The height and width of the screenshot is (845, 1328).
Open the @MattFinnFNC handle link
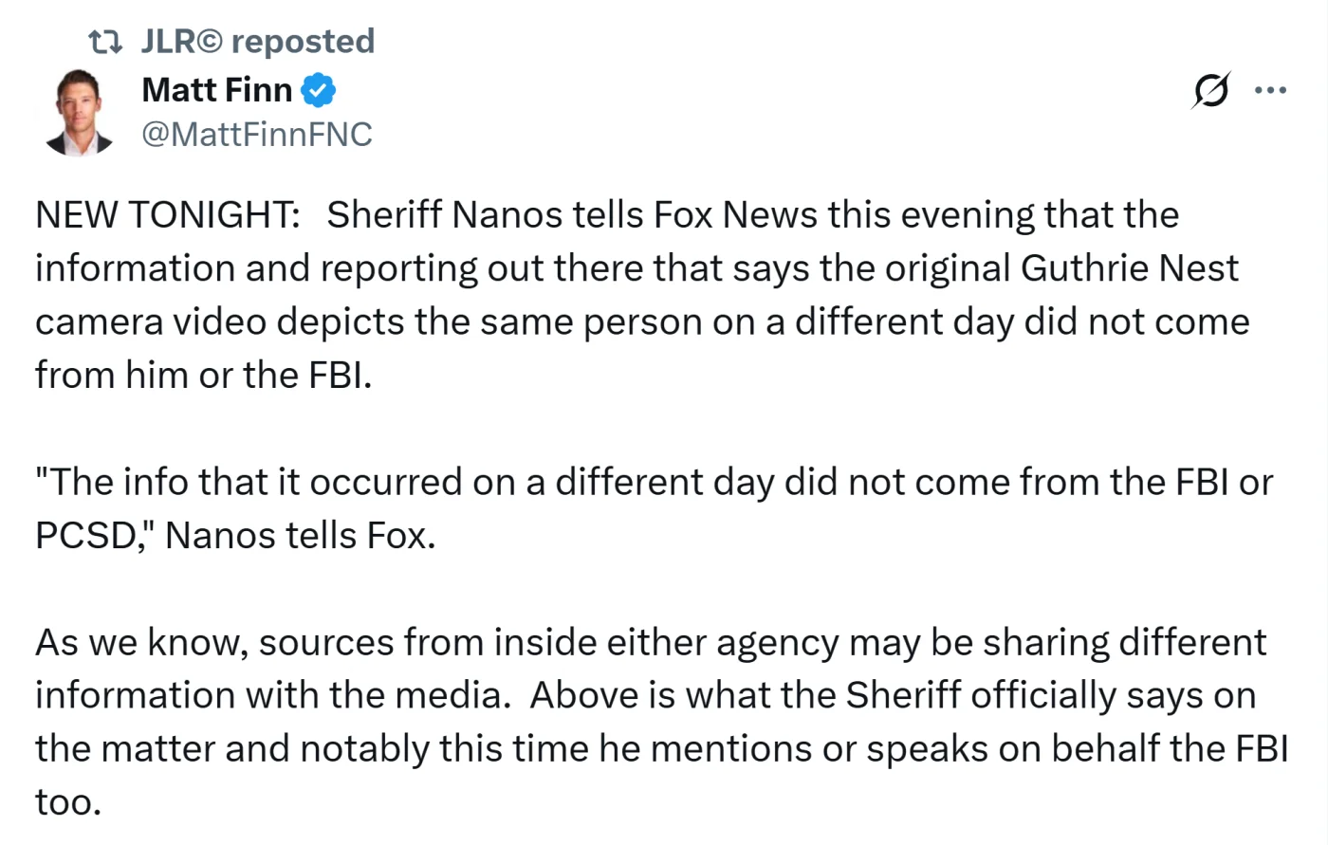click(256, 135)
